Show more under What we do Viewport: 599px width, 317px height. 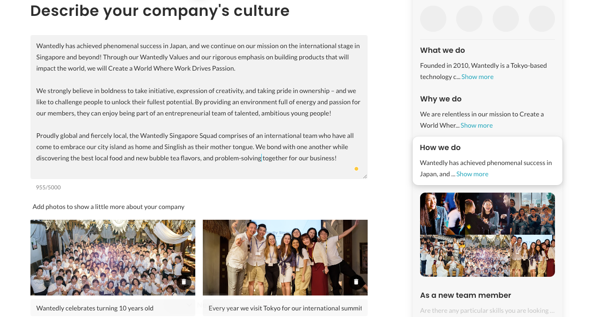tap(477, 77)
